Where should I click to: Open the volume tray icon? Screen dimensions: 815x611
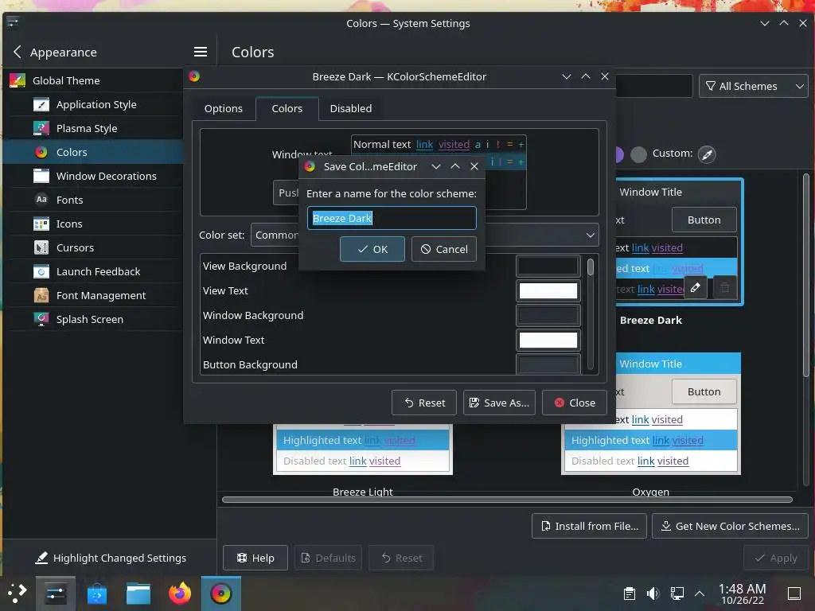coord(653,593)
